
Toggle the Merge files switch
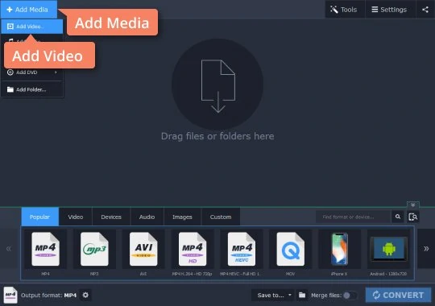click(x=350, y=296)
